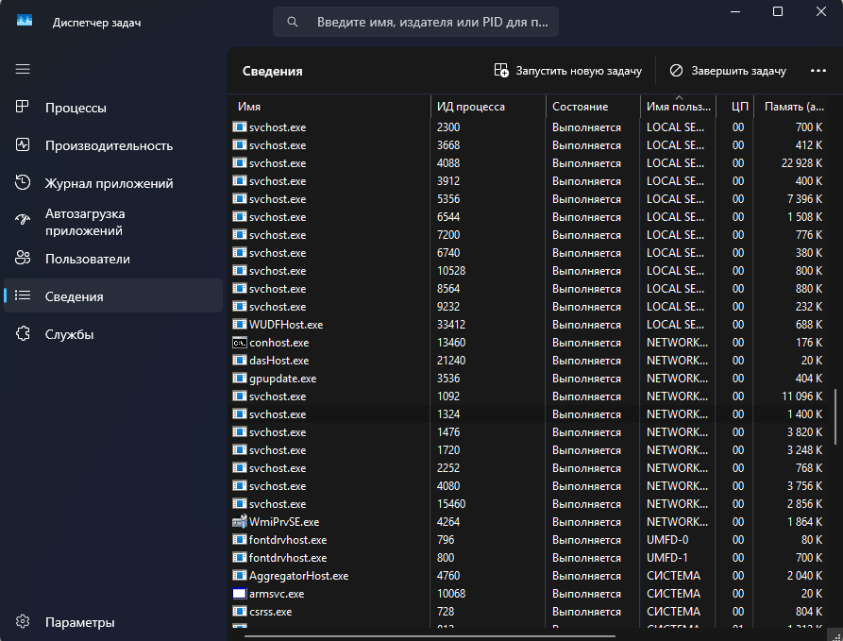The width and height of the screenshot is (843, 641).
Task: Click the vertical scrollbar thumb
Action: [x=835, y=415]
